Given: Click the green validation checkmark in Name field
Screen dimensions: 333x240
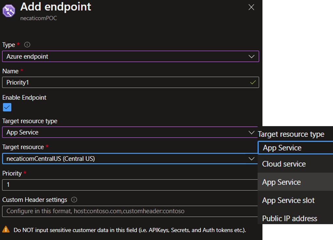Looking at the screenshot, I should click(253, 82).
